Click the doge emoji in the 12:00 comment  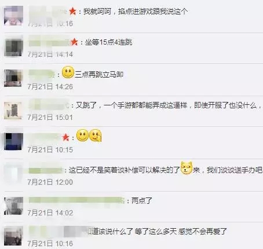187,168
